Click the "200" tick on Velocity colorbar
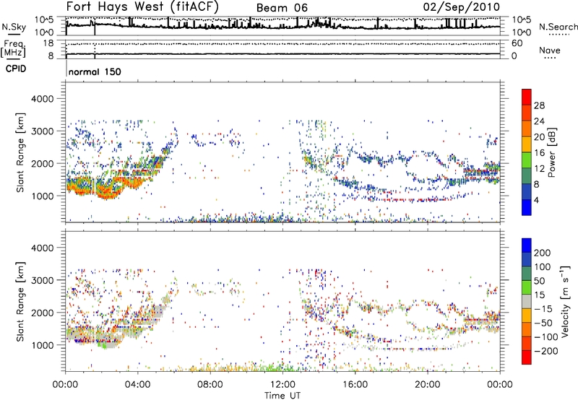Screen dimensions: 578x400 543,253
